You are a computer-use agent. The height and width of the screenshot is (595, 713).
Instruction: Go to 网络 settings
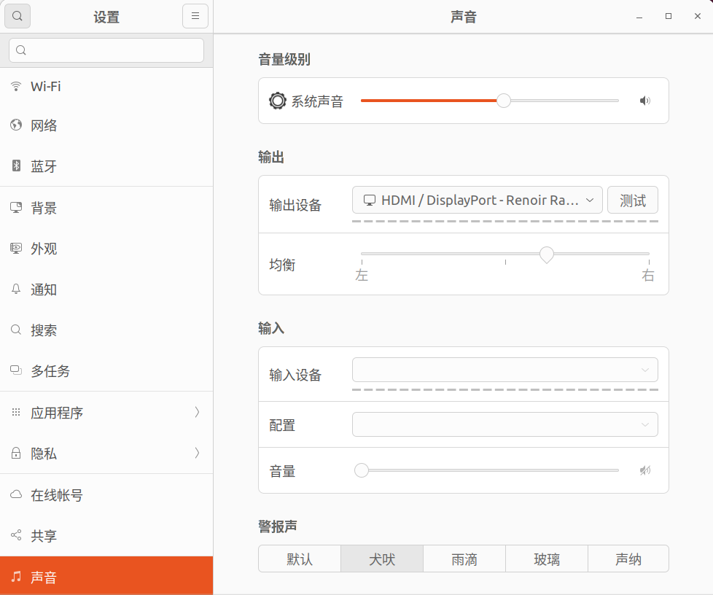(106, 125)
